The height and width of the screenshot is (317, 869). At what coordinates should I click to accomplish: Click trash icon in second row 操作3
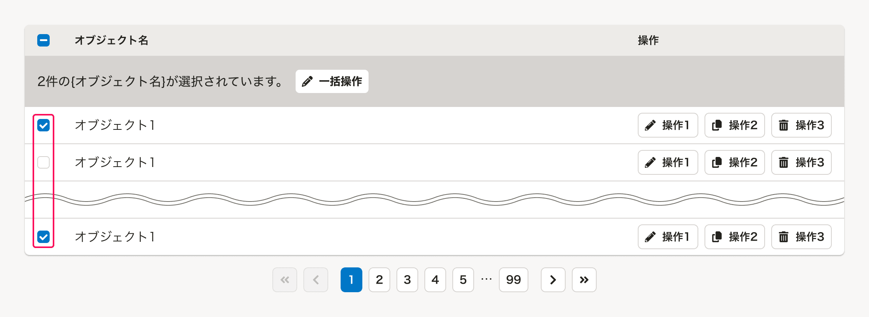tap(784, 162)
